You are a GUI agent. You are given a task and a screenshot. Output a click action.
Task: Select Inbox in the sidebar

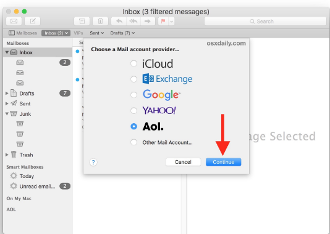click(38, 52)
